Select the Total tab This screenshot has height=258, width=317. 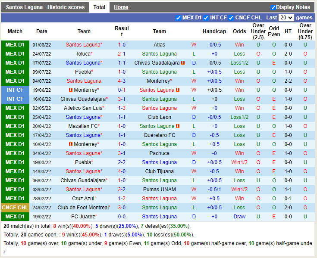99,7
